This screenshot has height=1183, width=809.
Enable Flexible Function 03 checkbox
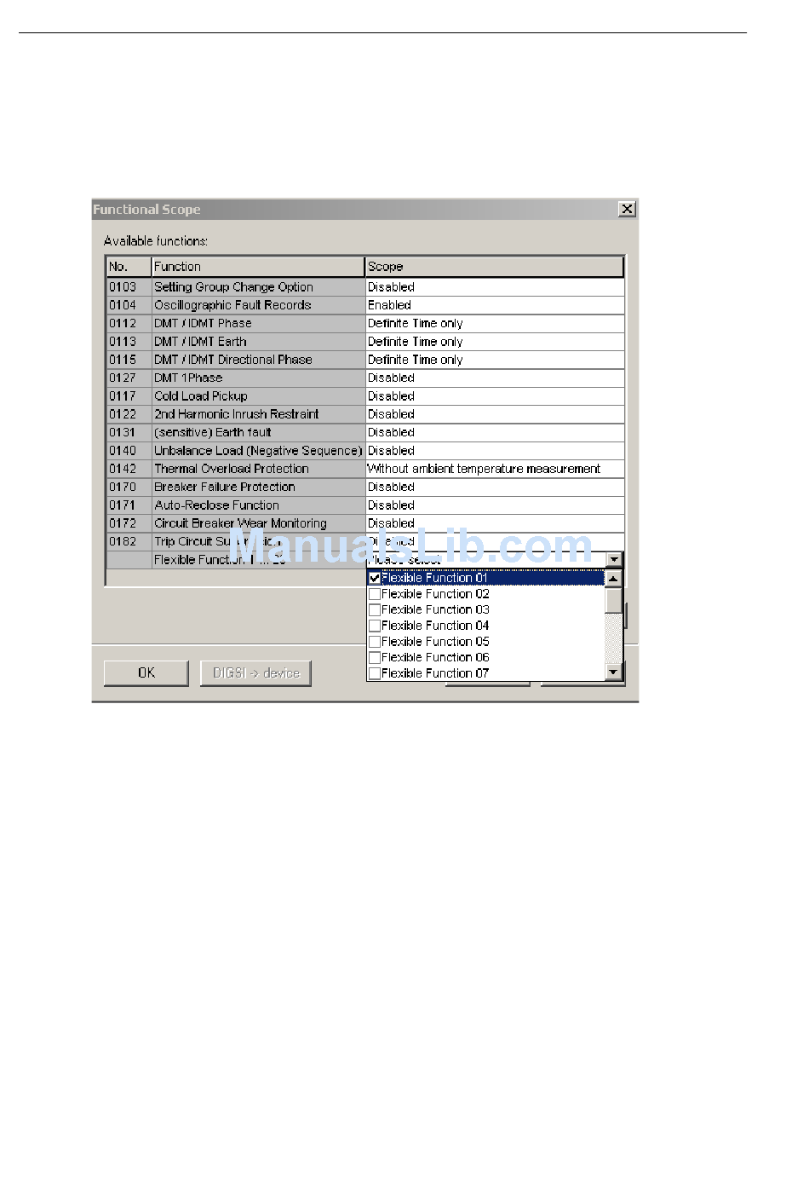[375, 609]
